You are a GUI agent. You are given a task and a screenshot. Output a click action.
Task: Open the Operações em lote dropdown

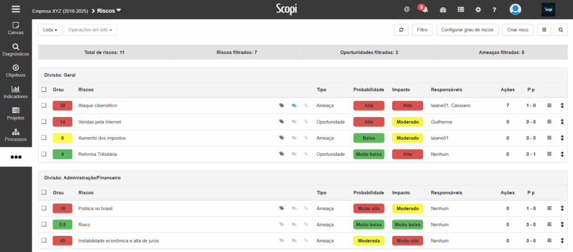[90, 30]
